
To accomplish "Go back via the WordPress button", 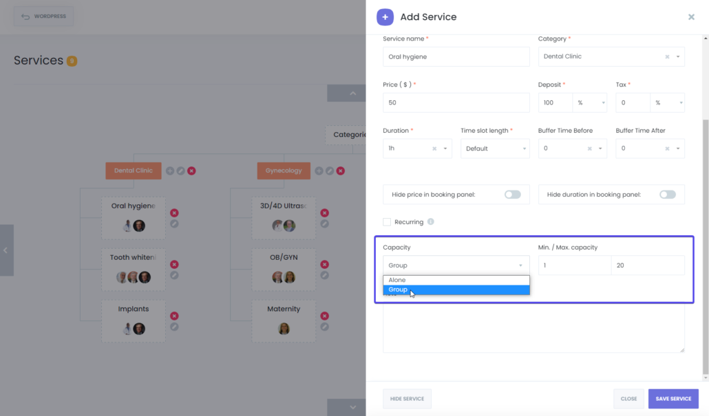I will pyautogui.click(x=43, y=17).
